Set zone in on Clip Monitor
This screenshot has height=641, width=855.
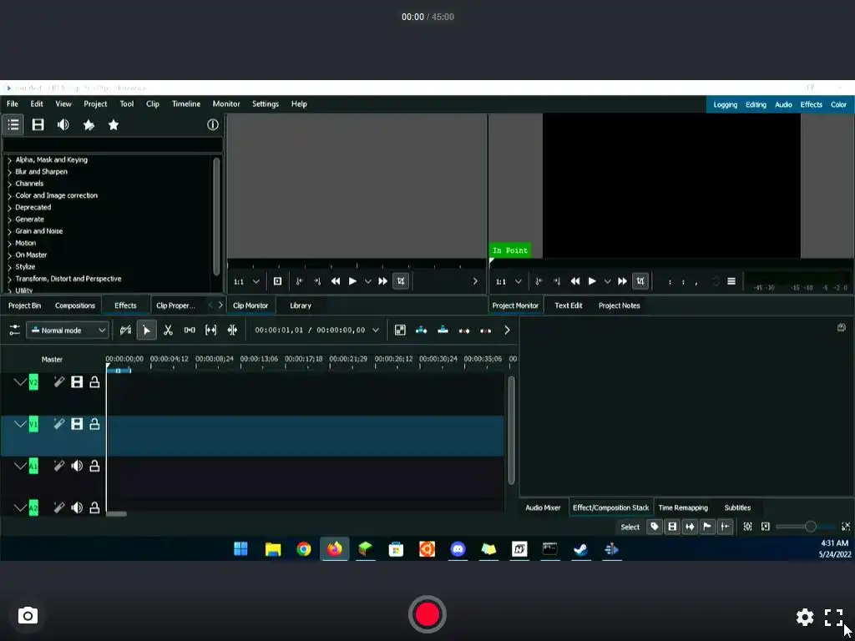coord(299,281)
